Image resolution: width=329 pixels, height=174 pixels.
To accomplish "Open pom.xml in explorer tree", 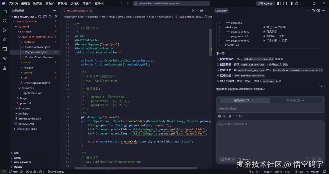I will pyautogui.click(x=25, y=103).
